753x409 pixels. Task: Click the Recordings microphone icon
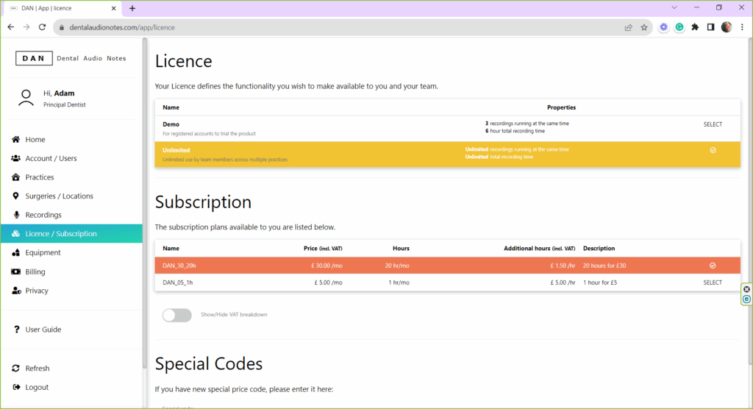16,215
